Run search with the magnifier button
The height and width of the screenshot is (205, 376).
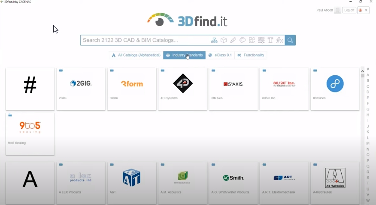tap(290, 40)
